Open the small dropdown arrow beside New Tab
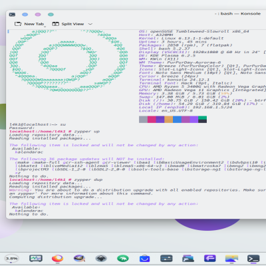 (45, 27)
